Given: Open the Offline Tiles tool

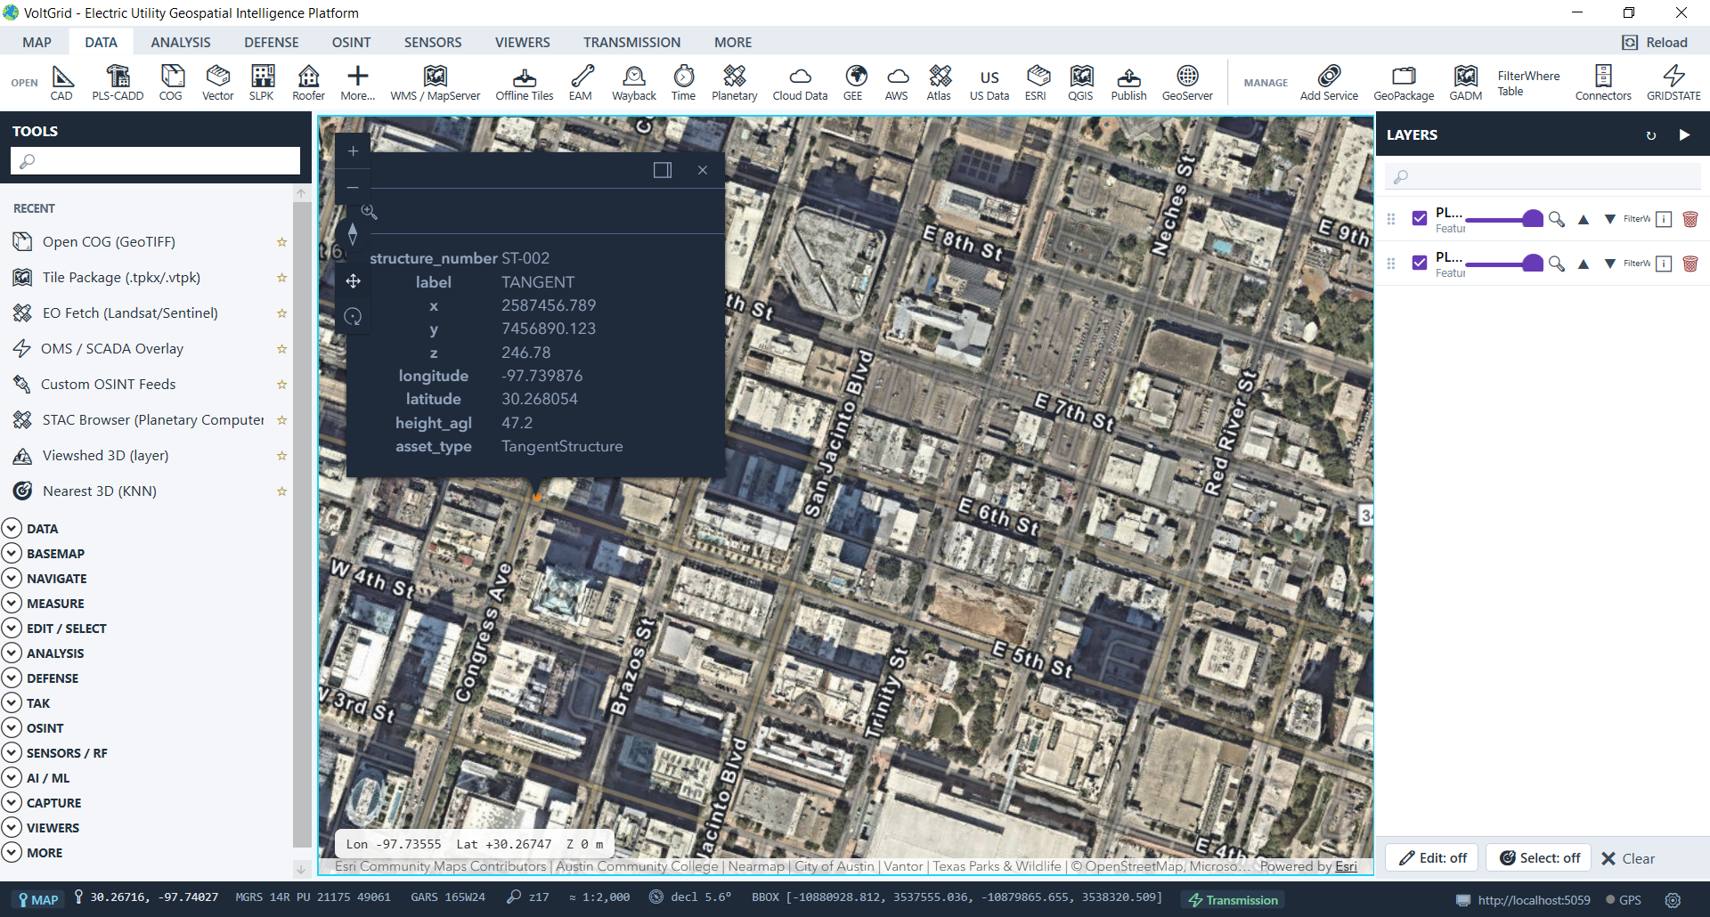Looking at the screenshot, I should [525, 83].
